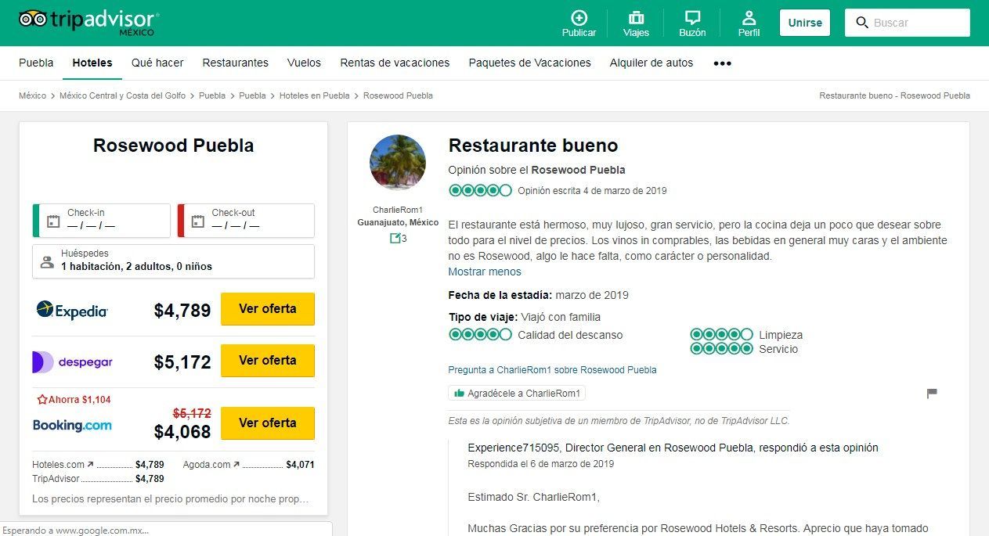This screenshot has width=989, height=536.
Task: Go to the Puebla tab
Action: pyautogui.click(x=36, y=63)
